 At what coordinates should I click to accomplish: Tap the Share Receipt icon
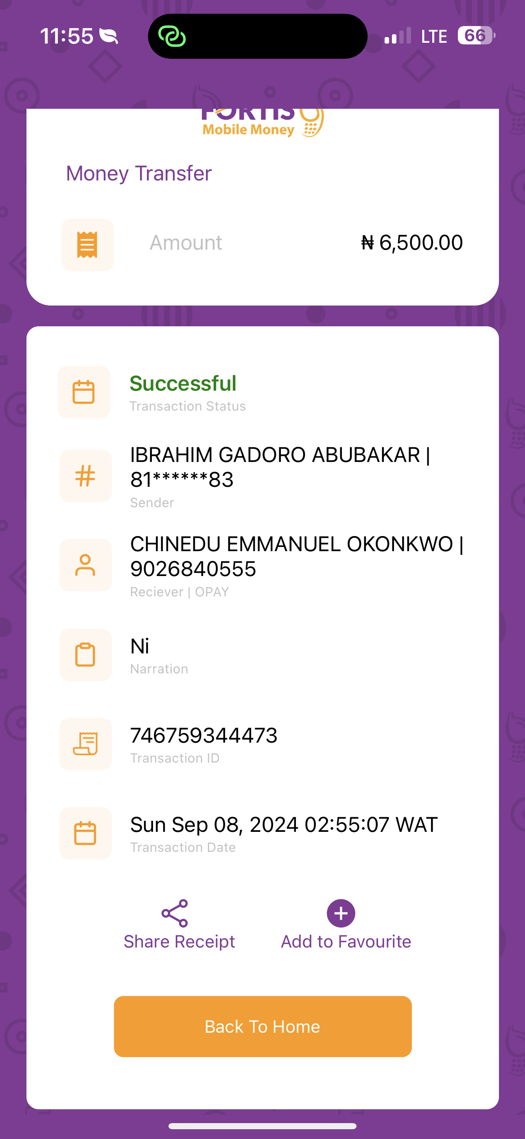click(175, 913)
